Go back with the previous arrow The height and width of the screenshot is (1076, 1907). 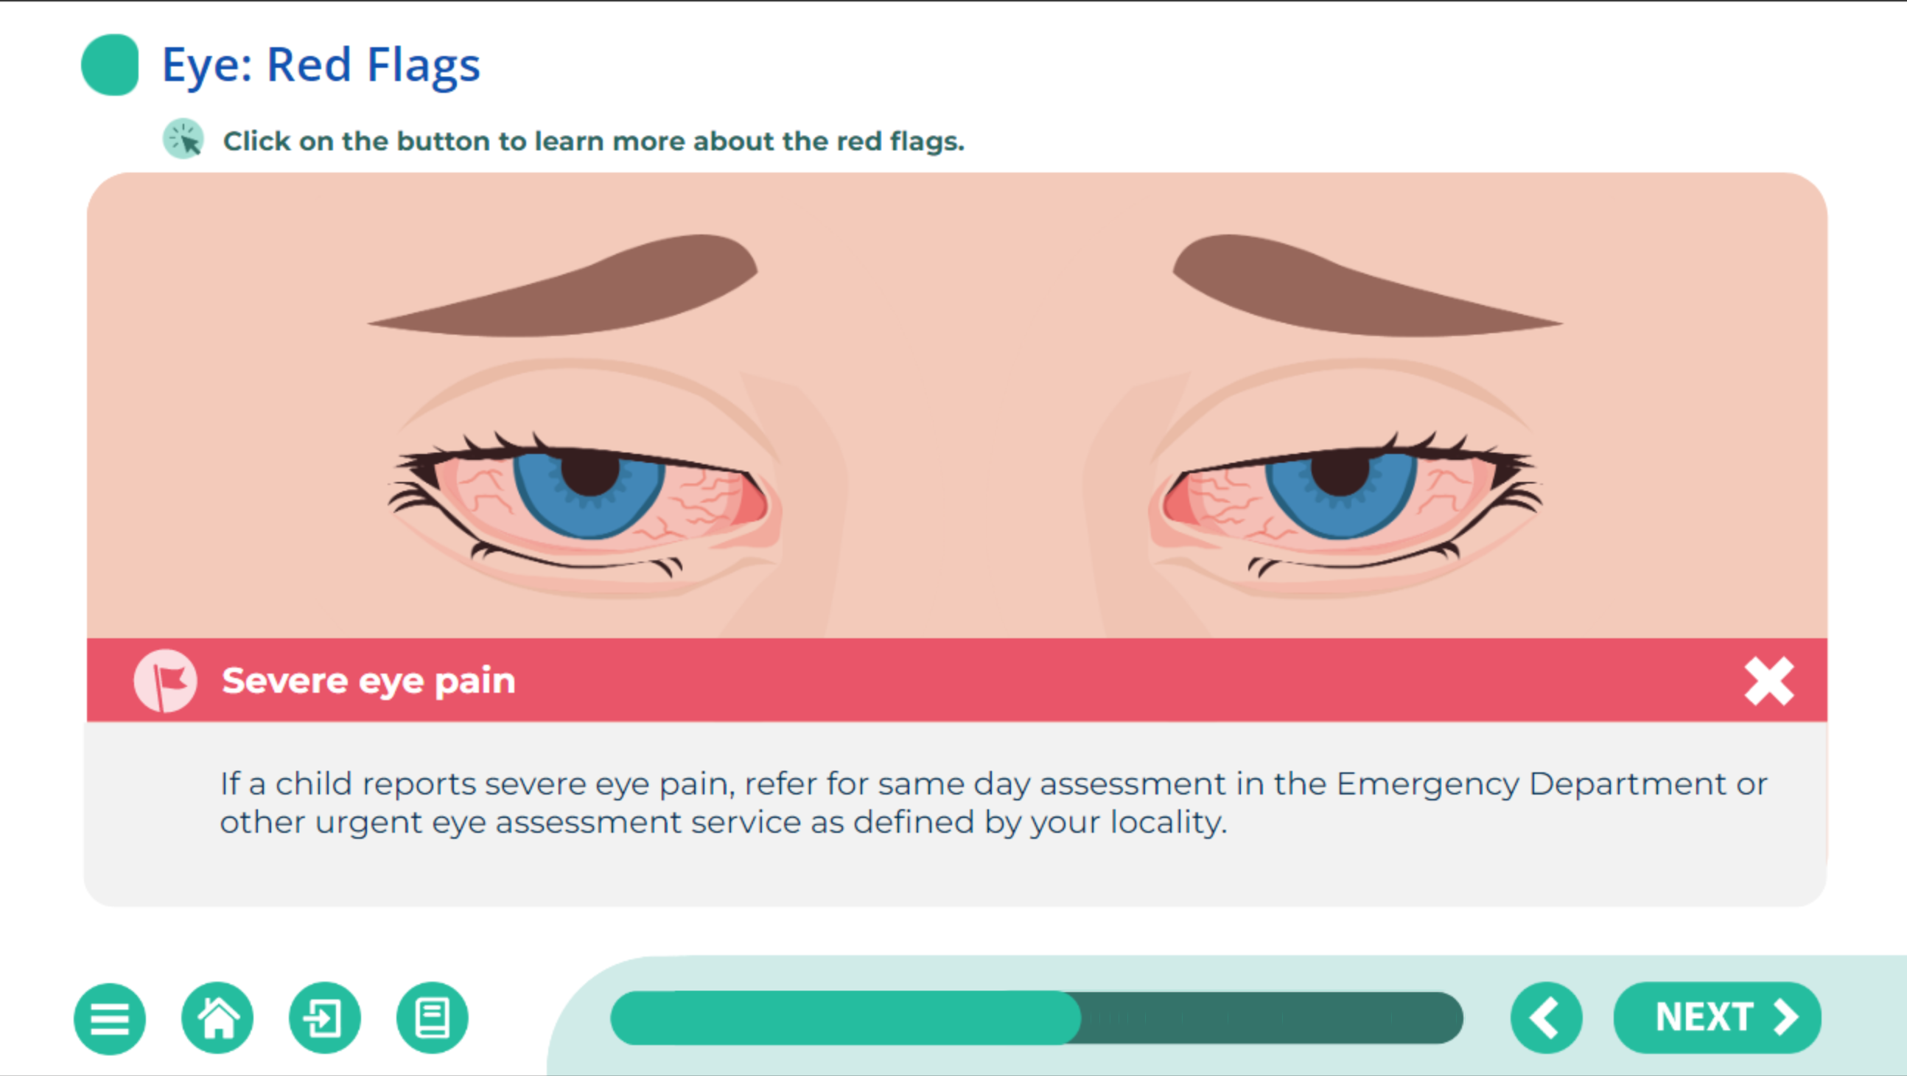pyautogui.click(x=1547, y=1019)
